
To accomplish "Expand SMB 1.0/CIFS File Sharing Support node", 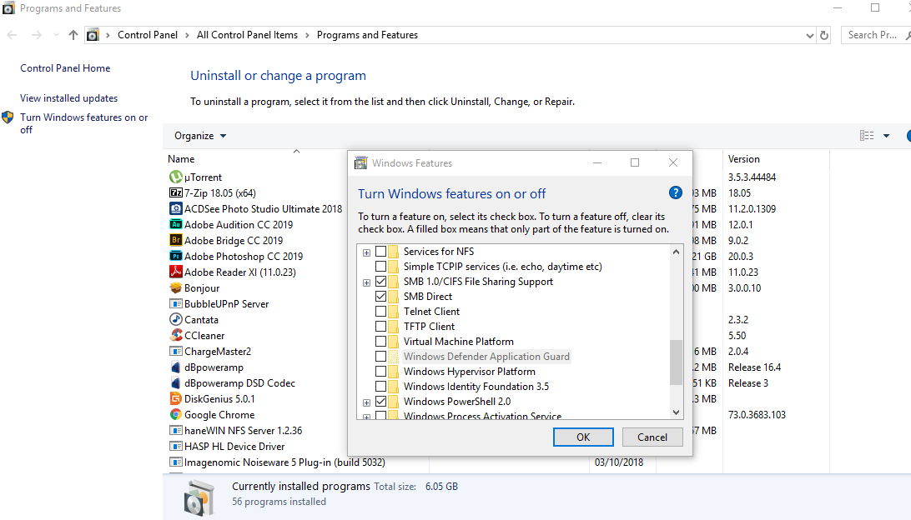I will pos(366,282).
